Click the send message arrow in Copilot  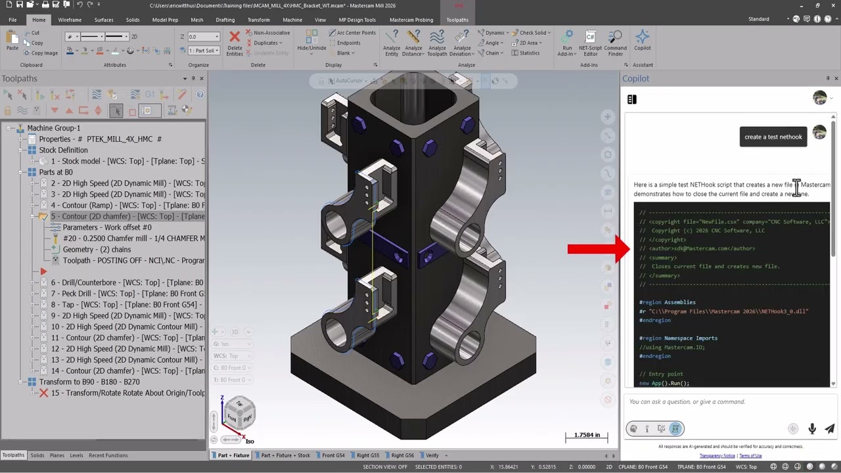tap(829, 428)
